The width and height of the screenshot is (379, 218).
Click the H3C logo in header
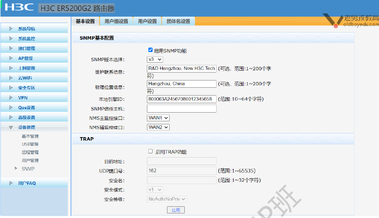[x=19, y=7]
